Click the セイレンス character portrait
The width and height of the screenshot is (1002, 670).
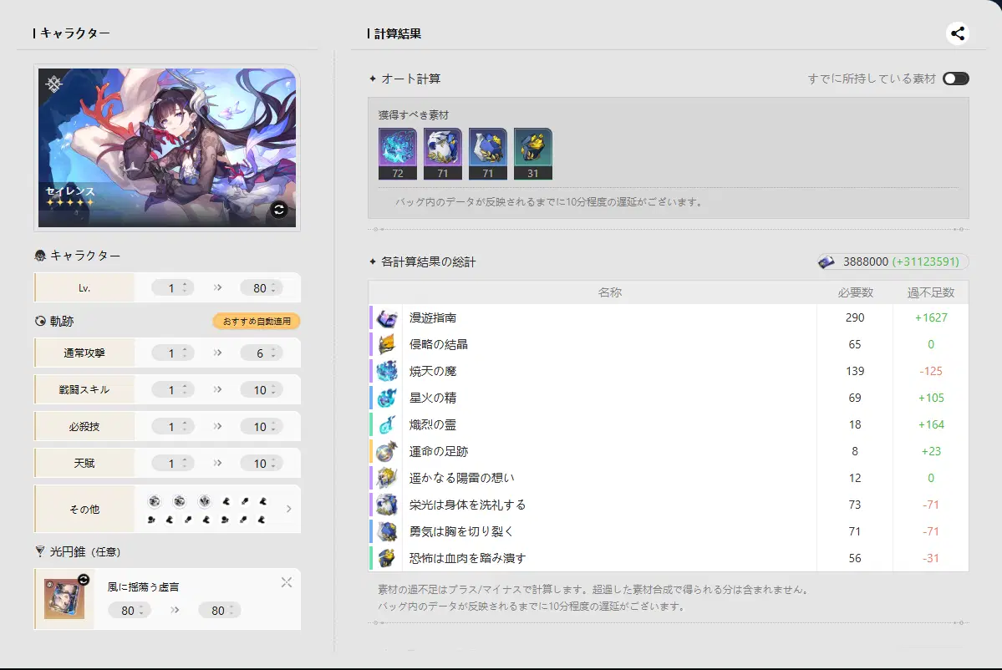167,146
